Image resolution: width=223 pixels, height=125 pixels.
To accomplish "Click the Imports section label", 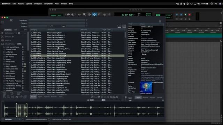I will pyautogui.click(x=8, y=40).
